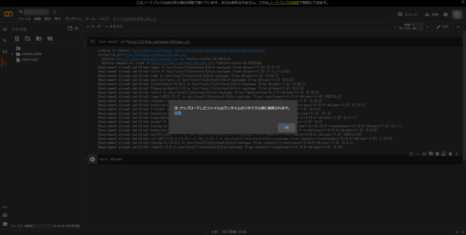This screenshot has height=235, width=466.
Task: Move the cell up with arrow icon
Action: pyautogui.click(x=411, y=154)
